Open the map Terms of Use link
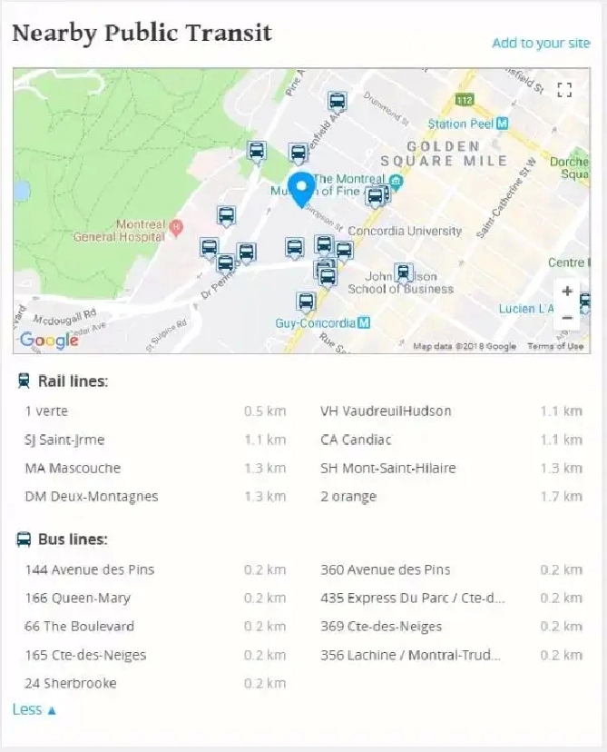Image resolution: width=607 pixels, height=752 pixels. 555,346
